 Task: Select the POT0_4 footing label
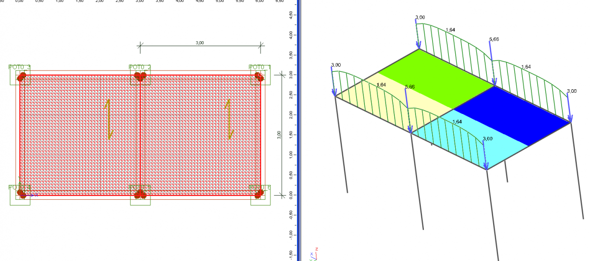click(x=20, y=187)
